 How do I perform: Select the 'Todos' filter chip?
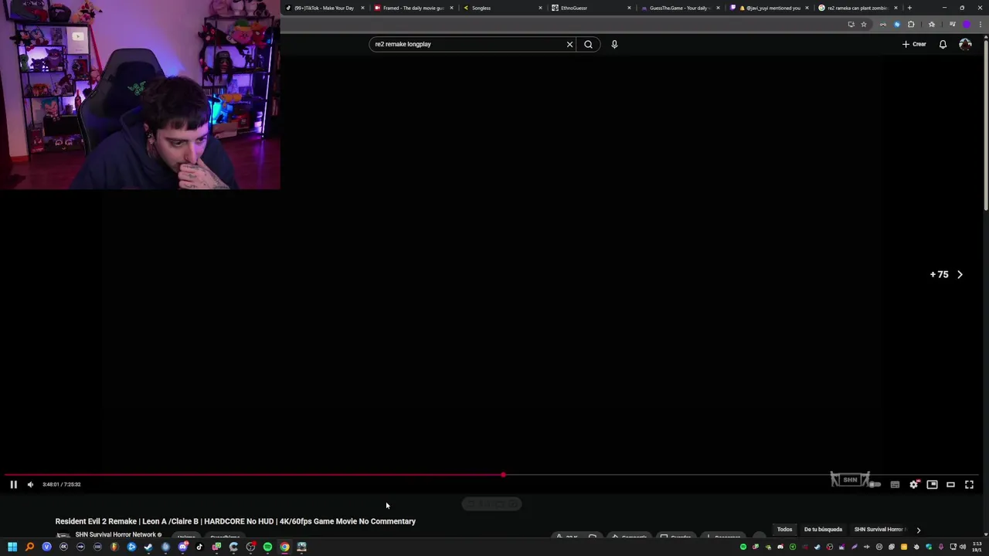pyautogui.click(x=784, y=530)
